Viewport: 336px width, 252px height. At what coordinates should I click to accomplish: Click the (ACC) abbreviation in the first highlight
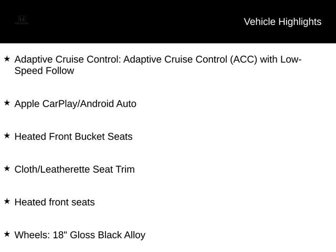click(244, 59)
